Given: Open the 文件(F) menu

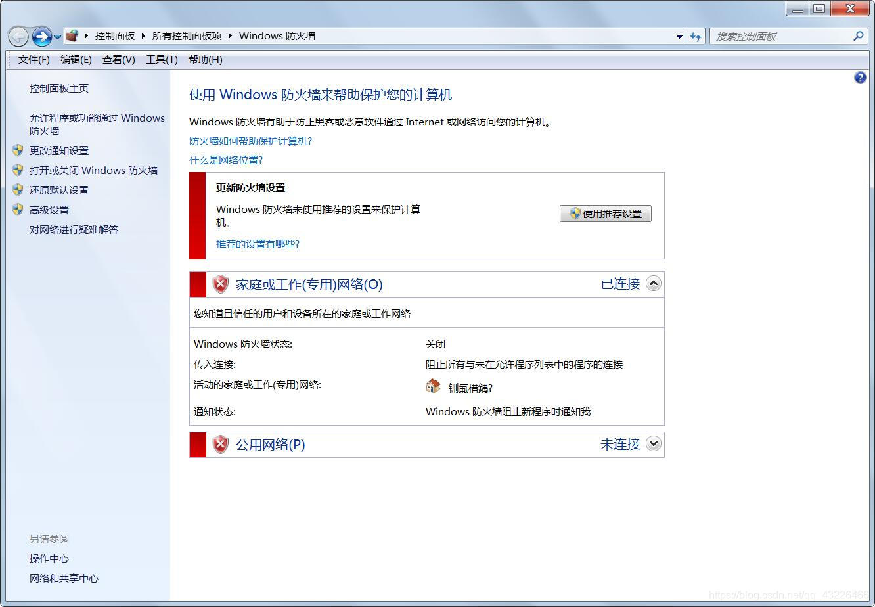Looking at the screenshot, I should point(34,60).
